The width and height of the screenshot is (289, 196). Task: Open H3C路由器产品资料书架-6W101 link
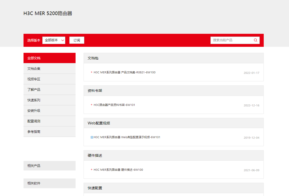114,105
